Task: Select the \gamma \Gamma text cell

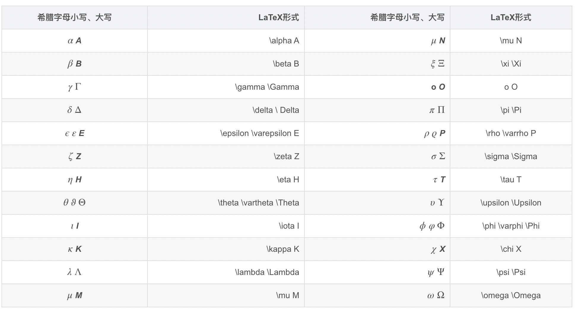Action: point(226,87)
